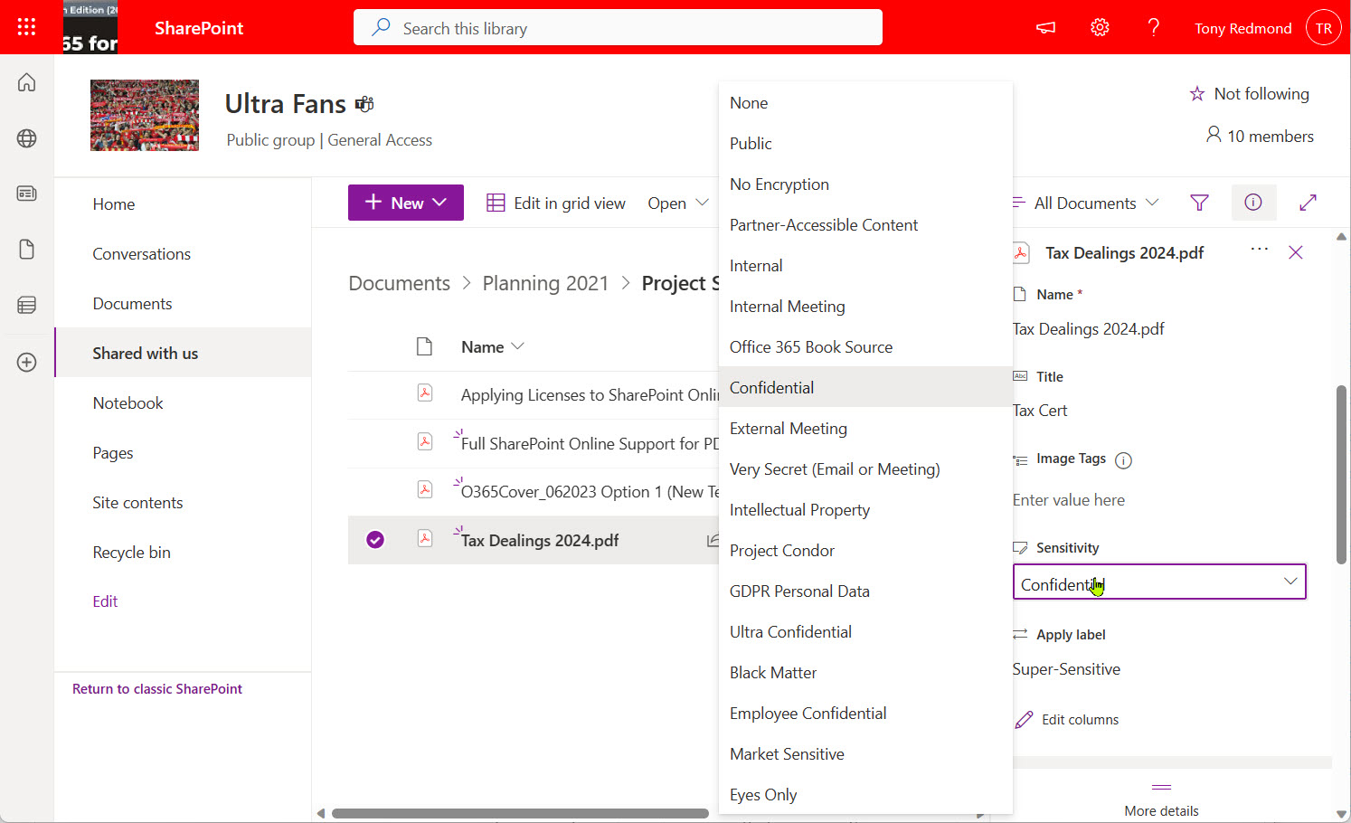Go to Documents breadcrumb
This screenshot has width=1351, height=823.
pos(399,283)
